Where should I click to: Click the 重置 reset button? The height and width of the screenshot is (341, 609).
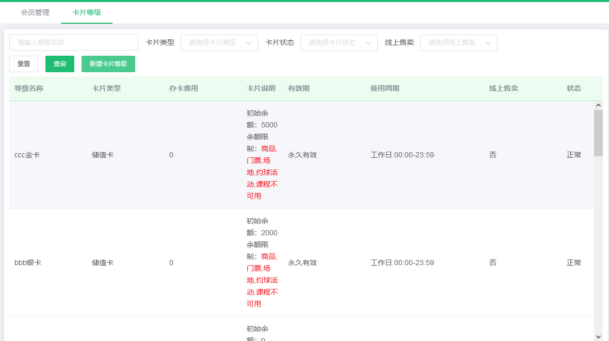click(x=23, y=63)
